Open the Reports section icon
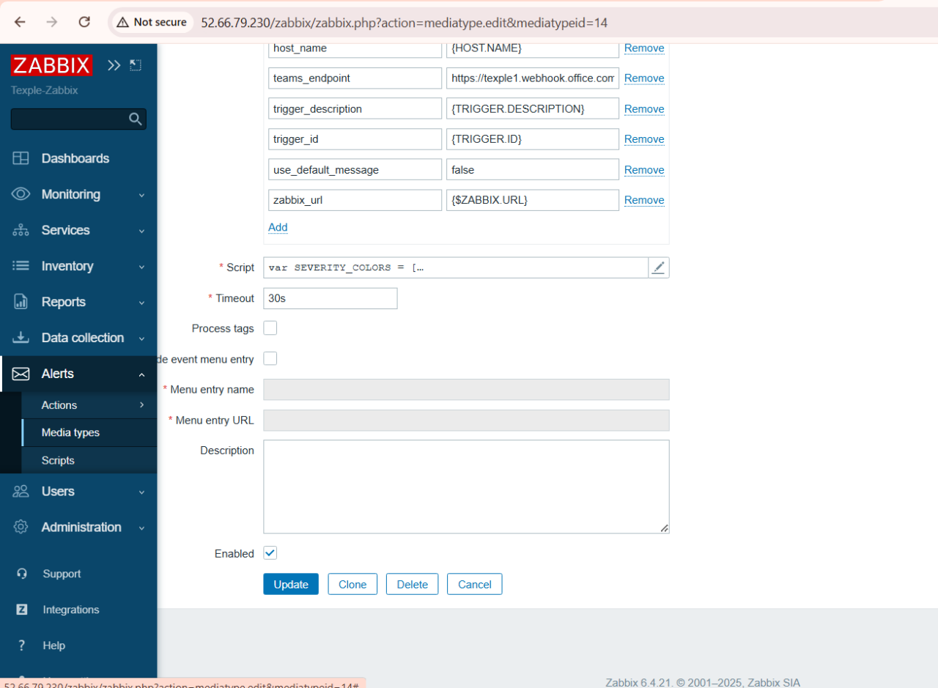Image resolution: width=938 pixels, height=688 pixels. pos(20,302)
